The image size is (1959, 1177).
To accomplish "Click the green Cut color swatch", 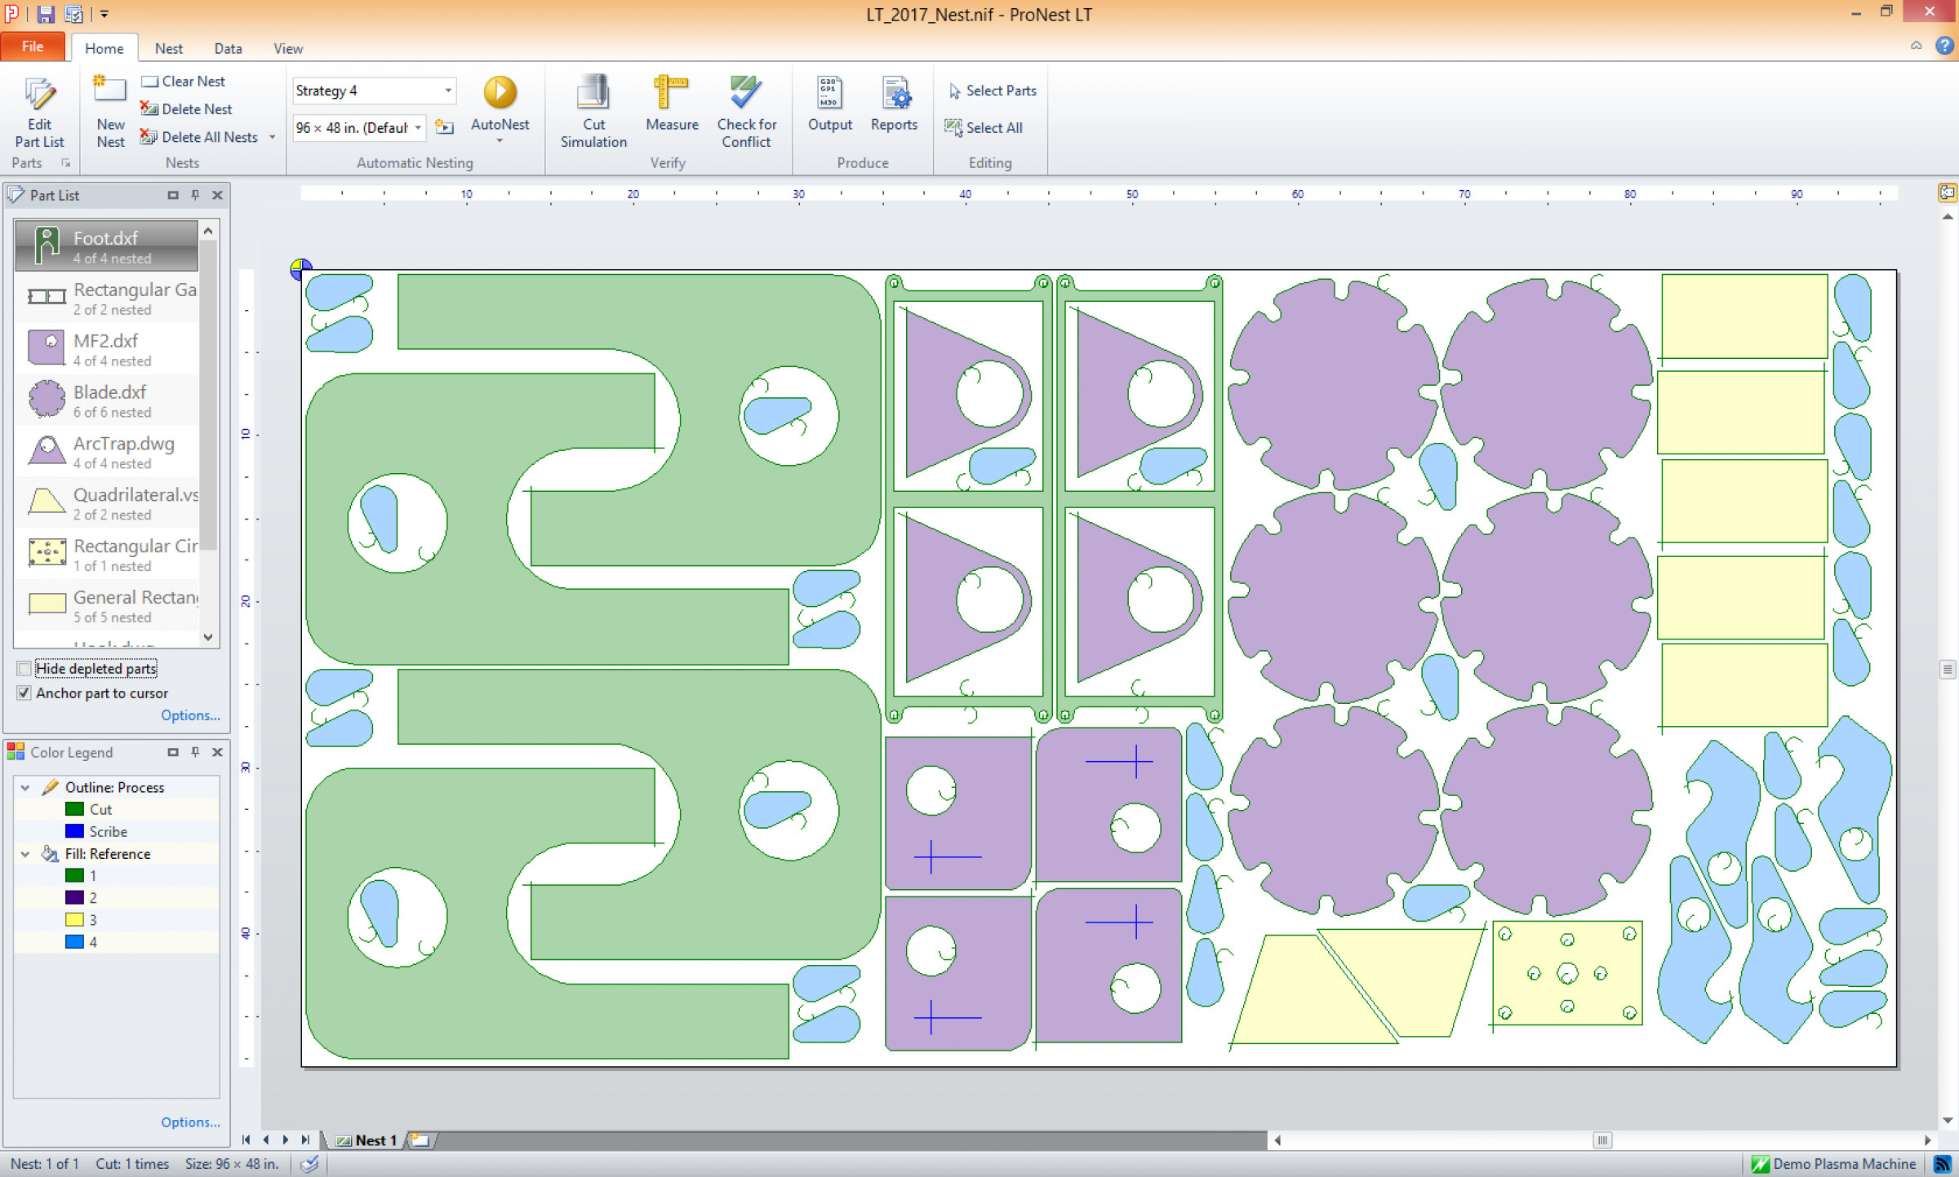I will coord(74,809).
